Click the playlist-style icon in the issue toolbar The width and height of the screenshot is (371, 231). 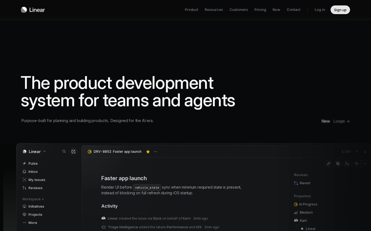coord(357,164)
